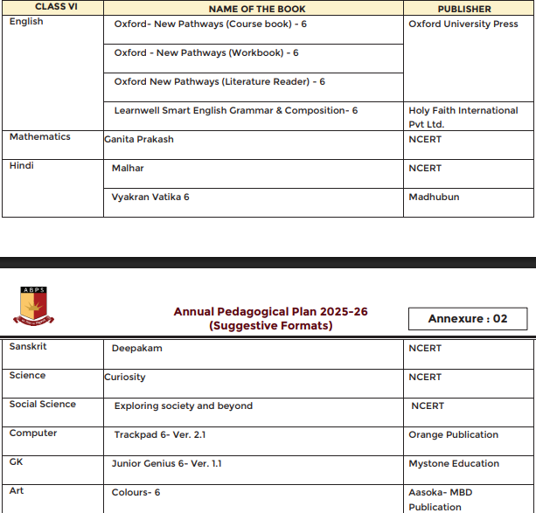Click Oxford New Pathways Literature Reader entry
Image resolution: width=536 pixels, height=513 pixels.
click(x=219, y=82)
